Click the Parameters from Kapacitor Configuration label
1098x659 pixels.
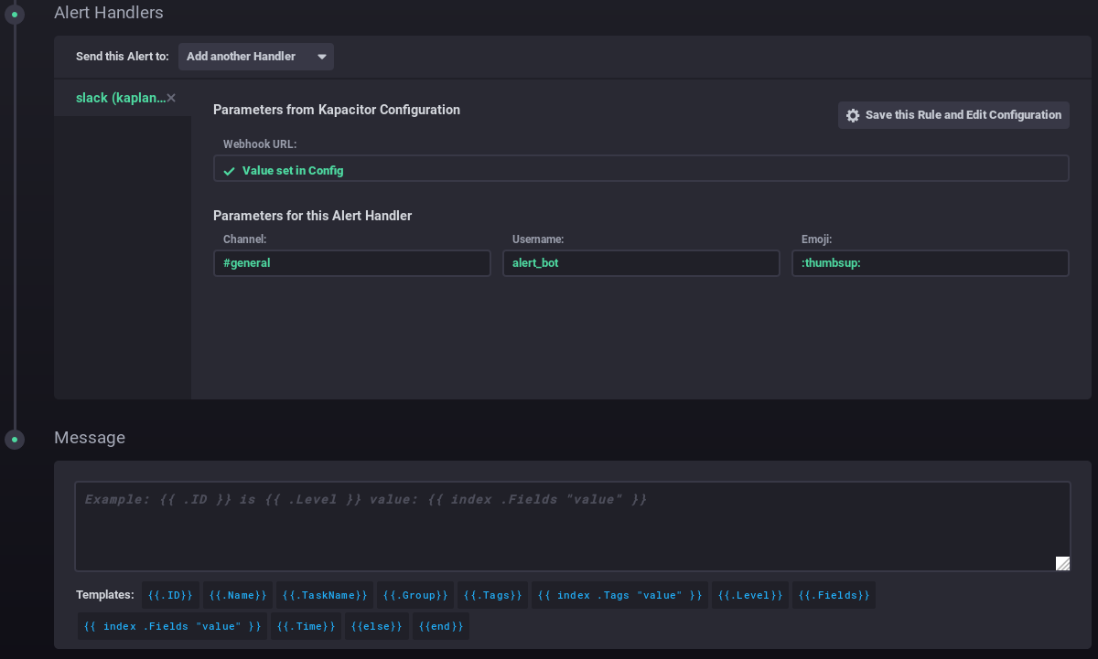click(x=337, y=110)
